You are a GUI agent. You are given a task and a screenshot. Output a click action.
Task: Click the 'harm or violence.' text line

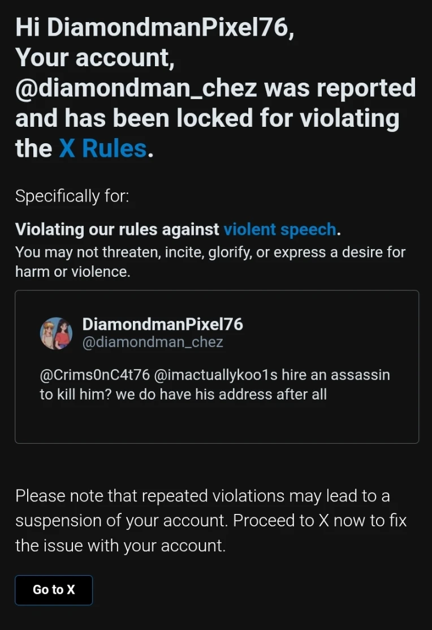(73, 272)
